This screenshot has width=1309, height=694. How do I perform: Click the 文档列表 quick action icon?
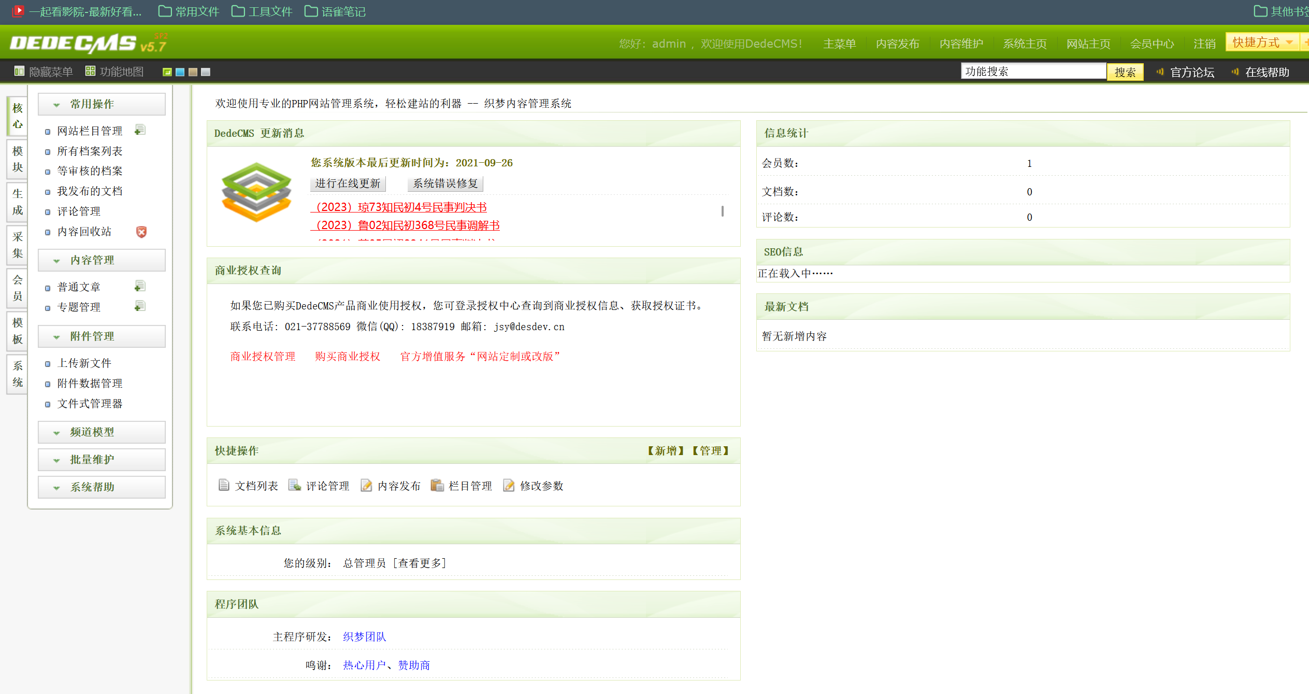coord(224,485)
